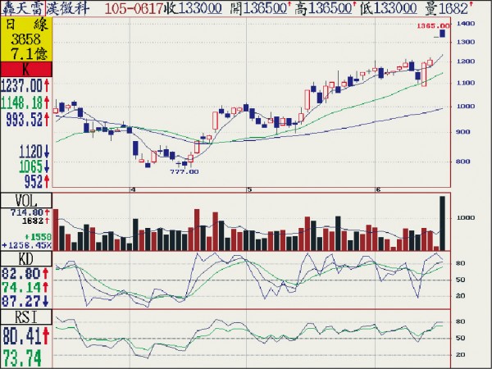Click the KD value 82.80
This screenshot has width=492, height=369.
pos(25,274)
